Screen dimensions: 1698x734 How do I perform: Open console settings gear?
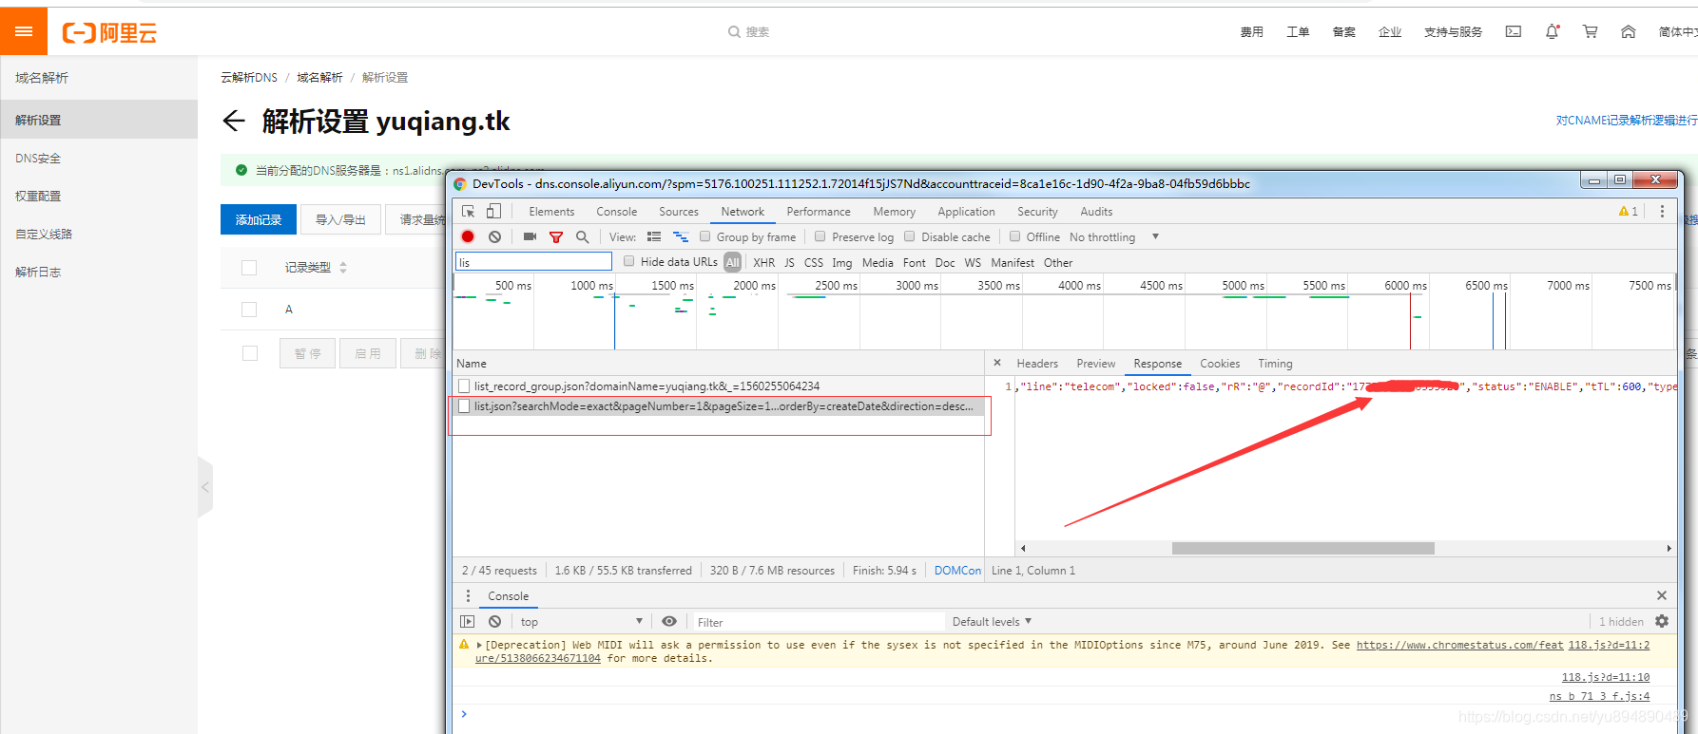[x=1662, y=621]
